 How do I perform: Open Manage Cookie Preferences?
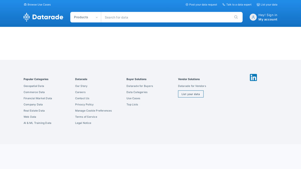click(x=93, y=111)
